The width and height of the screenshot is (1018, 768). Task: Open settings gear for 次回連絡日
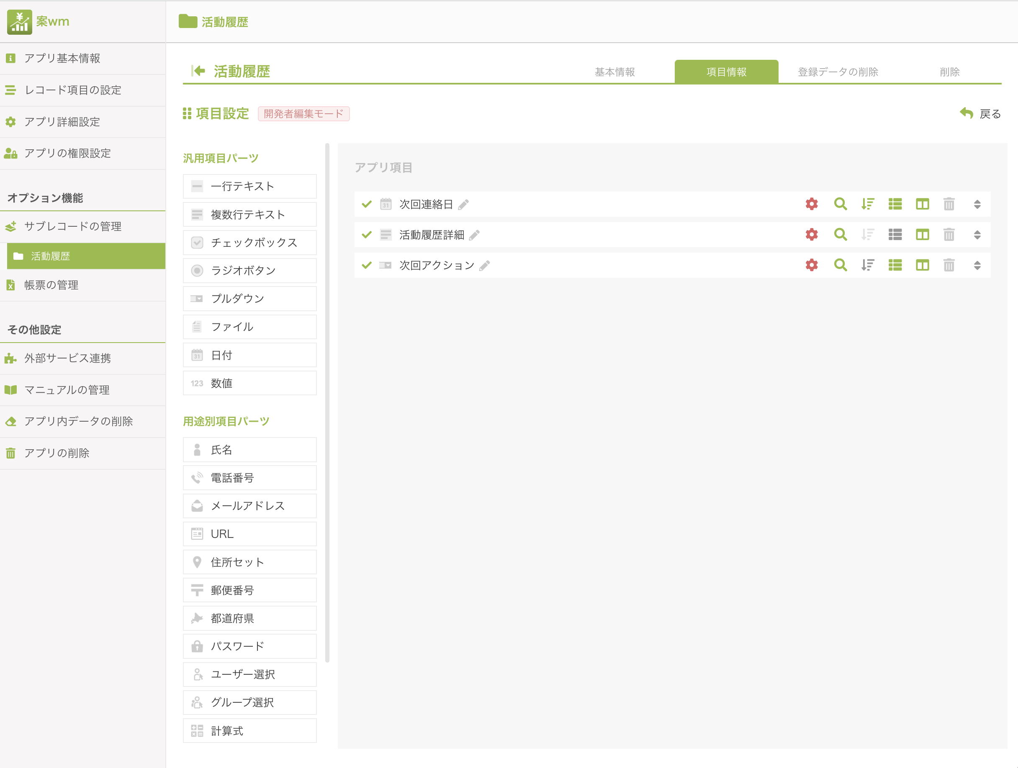pyautogui.click(x=812, y=204)
